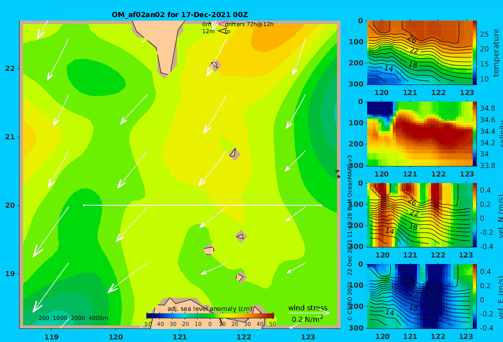Click latitude tick 22 on the main map
Viewport: 503px width, 342px height.
(10, 68)
